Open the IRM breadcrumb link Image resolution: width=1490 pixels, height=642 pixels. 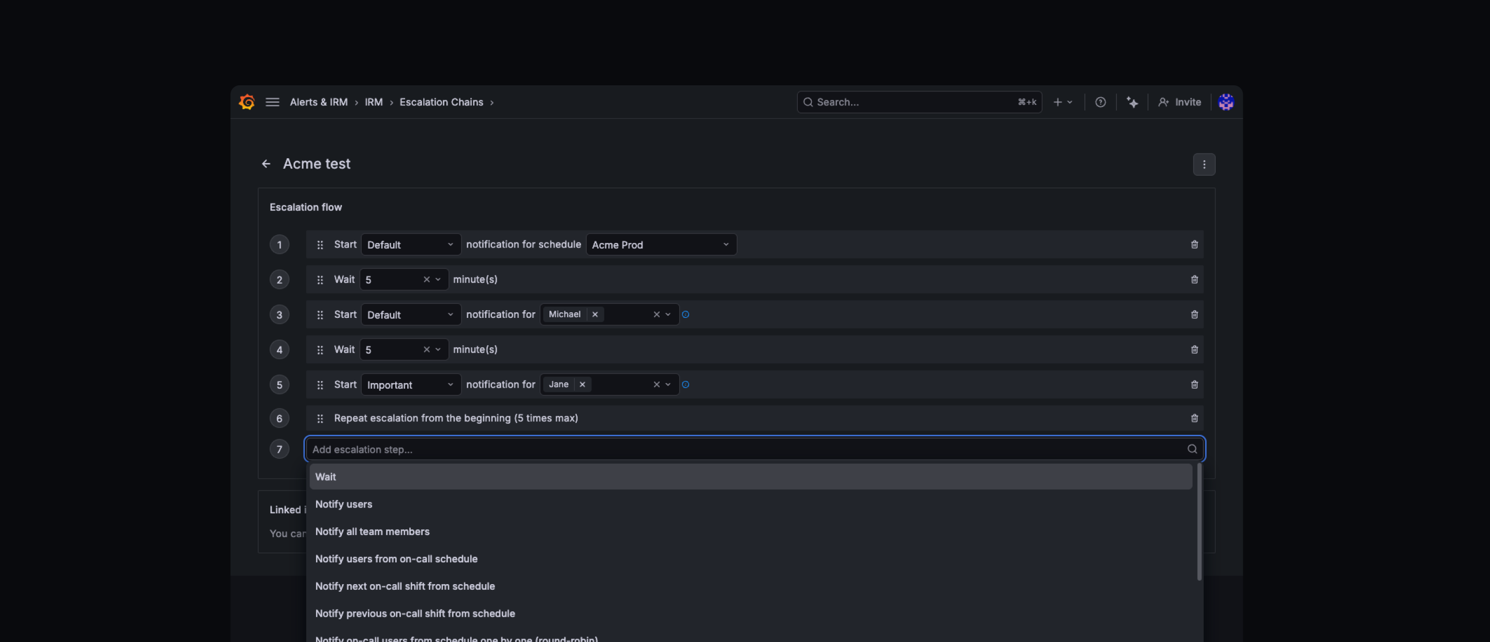click(x=374, y=102)
